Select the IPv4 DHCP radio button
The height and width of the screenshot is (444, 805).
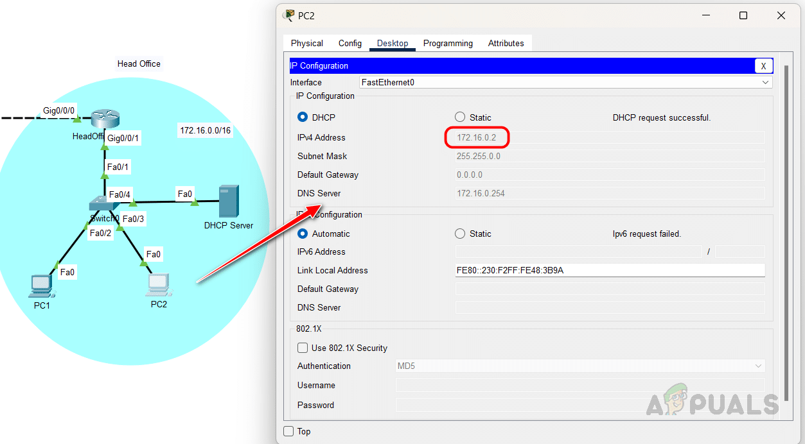(x=303, y=117)
